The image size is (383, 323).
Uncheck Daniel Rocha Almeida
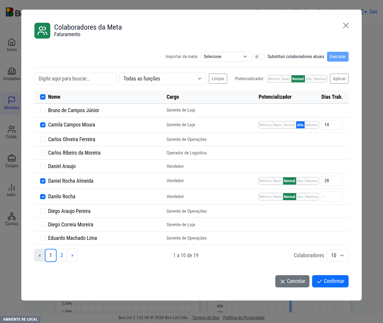coord(43,181)
